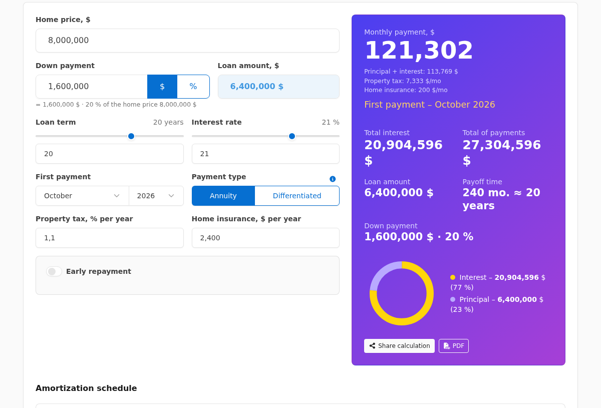601x408 pixels.
Task: Focus the Home insurance per year field
Action: coord(265,238)
